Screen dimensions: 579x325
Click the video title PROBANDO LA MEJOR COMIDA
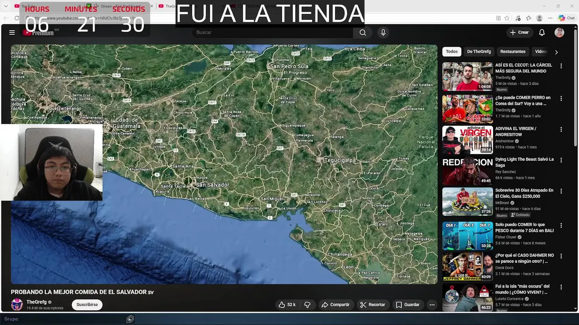[82, 292]
